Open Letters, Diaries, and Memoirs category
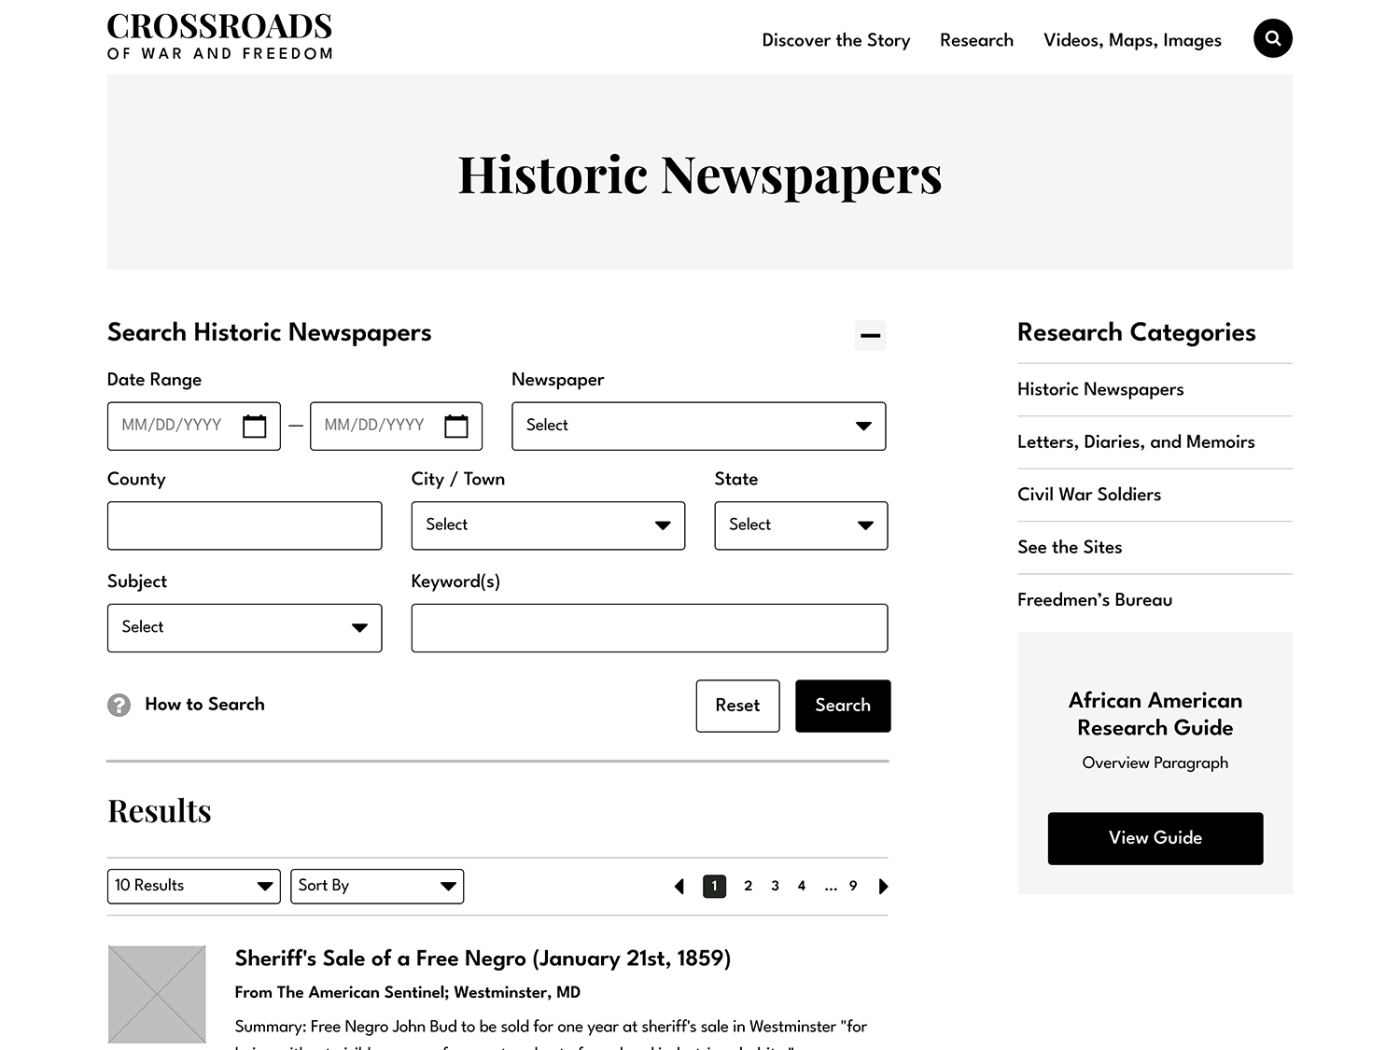The width and height of the screenshot is (1400, 1050). point(1136,441)
